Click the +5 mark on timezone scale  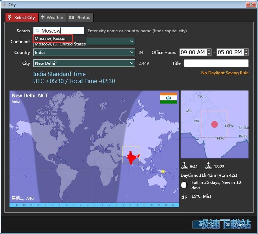pos(130,205)
